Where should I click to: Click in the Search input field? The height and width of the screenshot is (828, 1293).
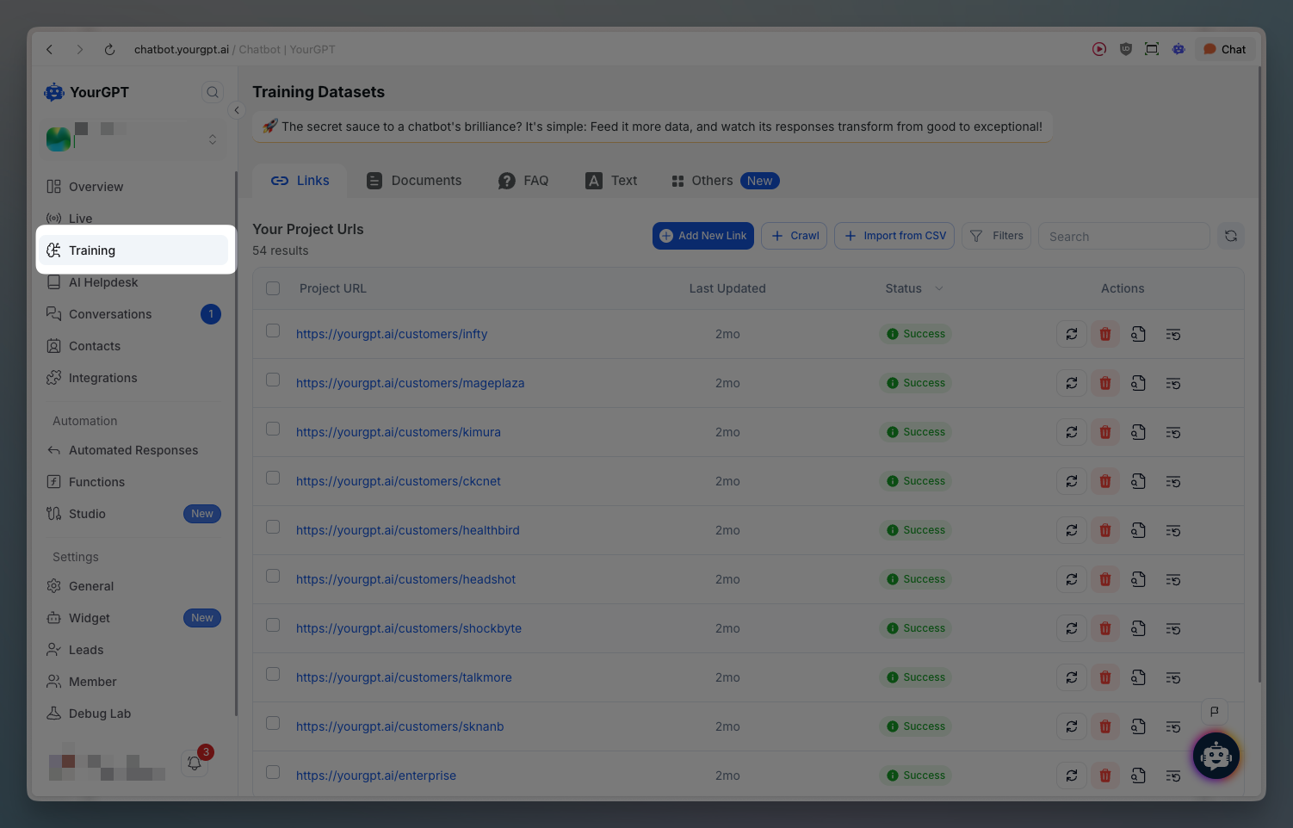1123,237
